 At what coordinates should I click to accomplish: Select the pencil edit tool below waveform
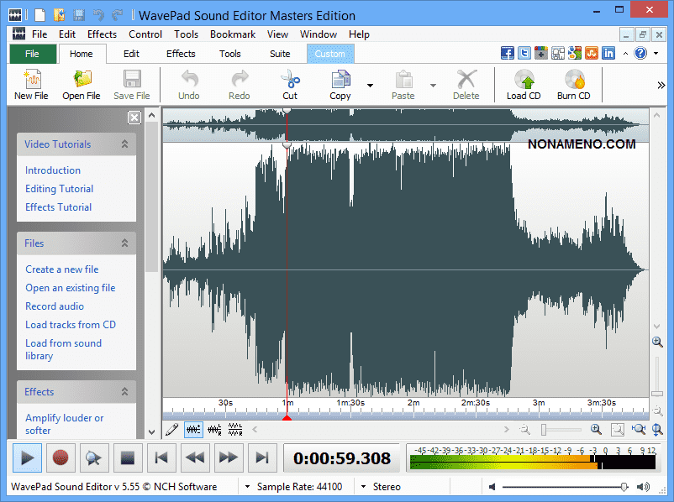(171, 430)
